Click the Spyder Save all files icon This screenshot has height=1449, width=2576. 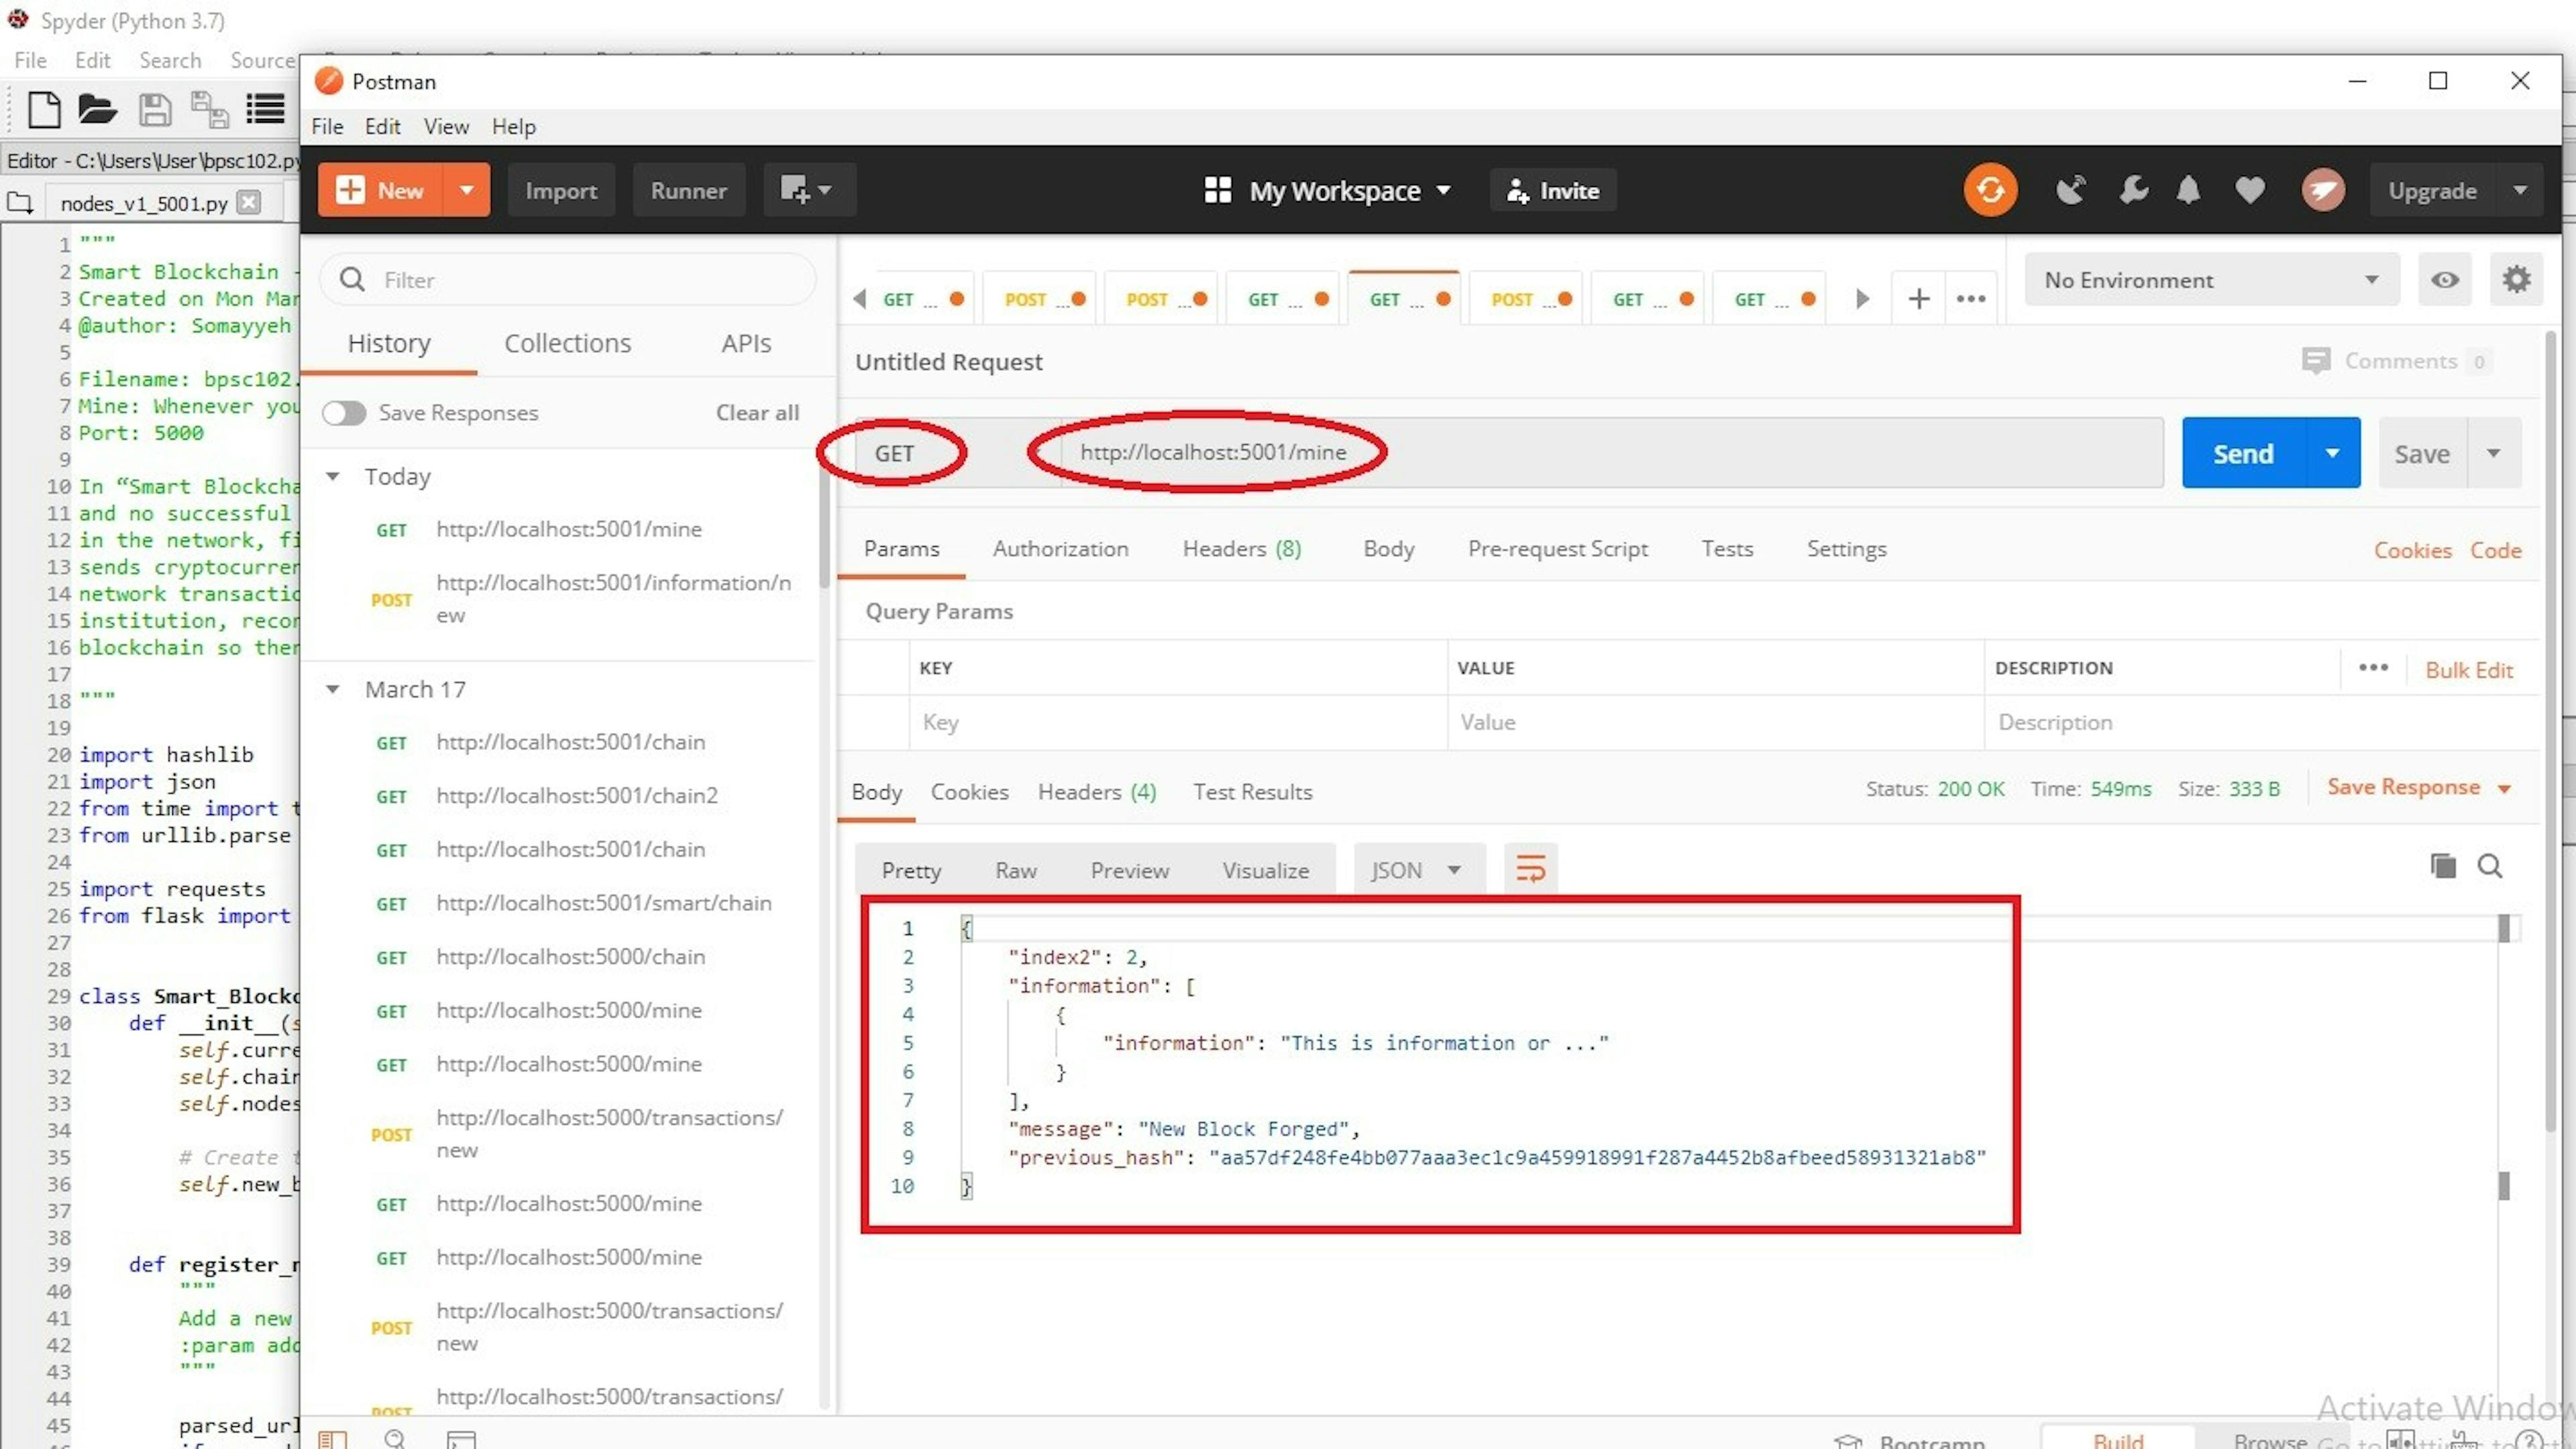click(209, 109)
